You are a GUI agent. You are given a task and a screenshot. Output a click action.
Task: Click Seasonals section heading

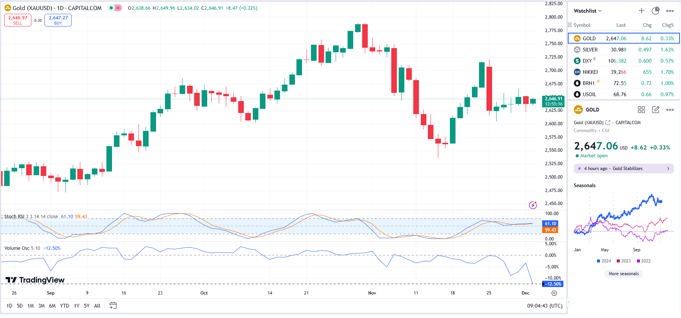(585, 185)
